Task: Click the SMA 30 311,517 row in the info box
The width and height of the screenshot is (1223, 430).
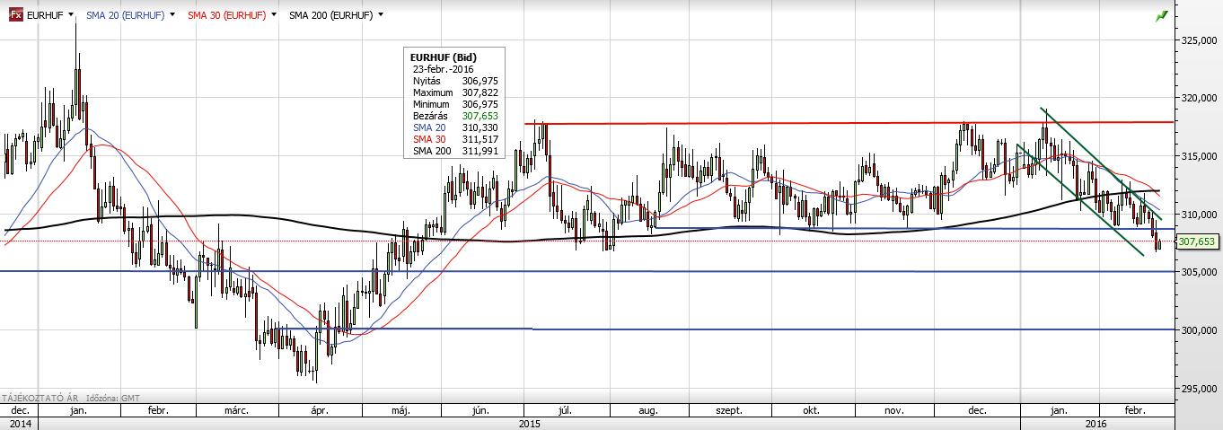Action: (454, 139)
